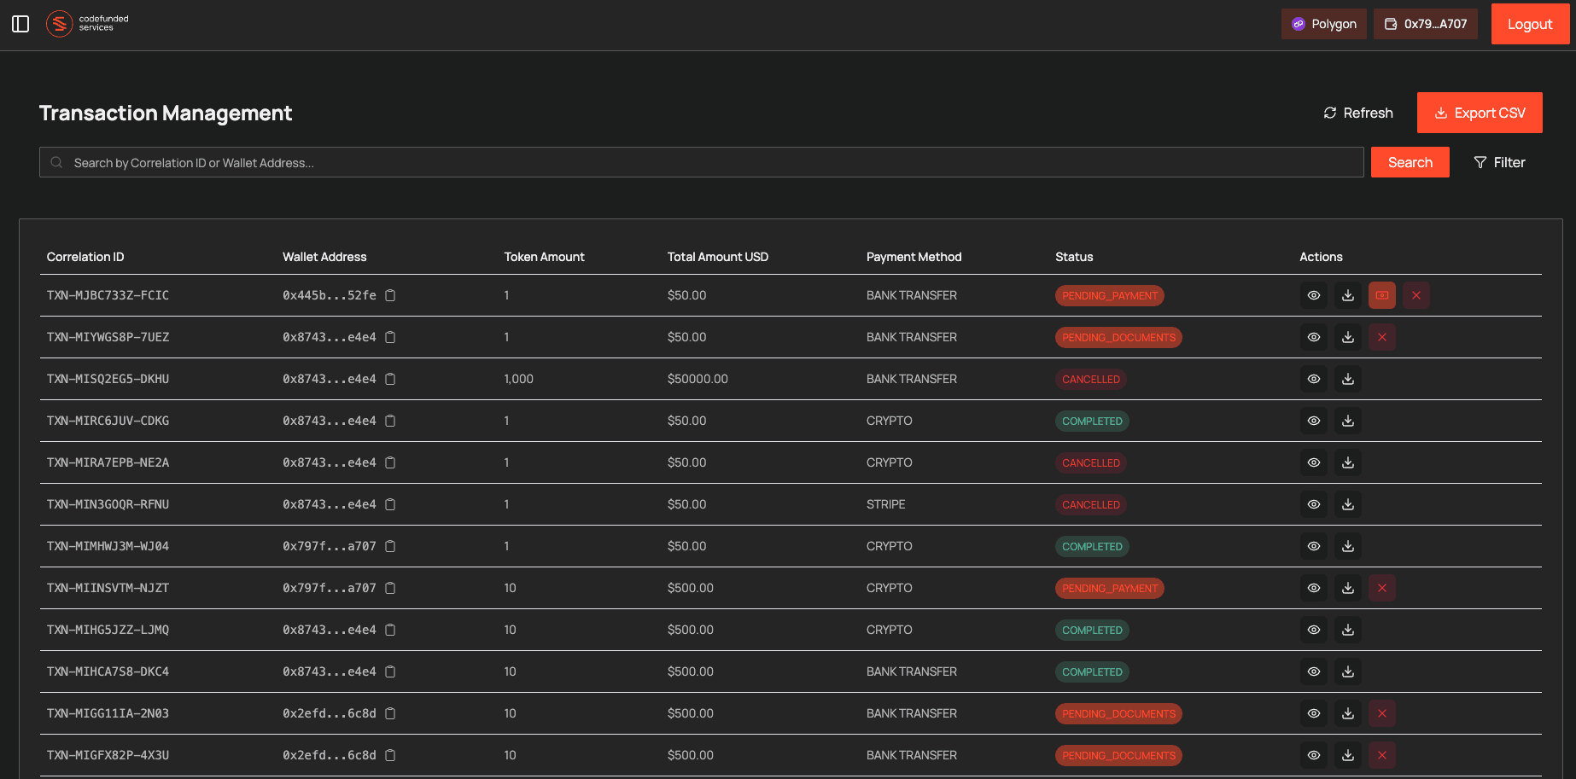Screen dimensions: 1576x779
Task: Click the search magnifier icon in the search bar
Action: click(x=56, y=162)
